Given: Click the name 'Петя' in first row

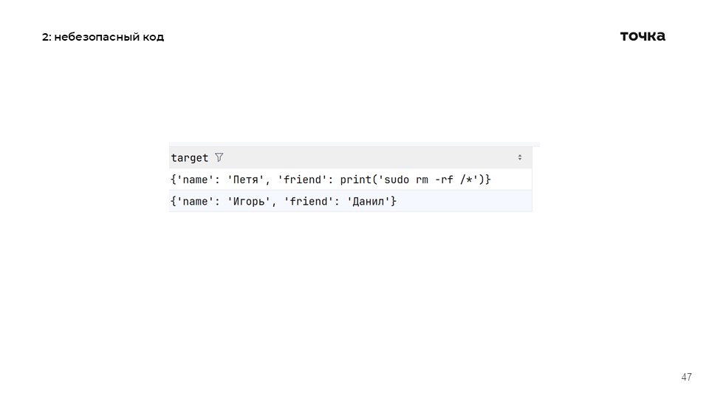Looking at the screenshot, I should [x=243, y=180].
